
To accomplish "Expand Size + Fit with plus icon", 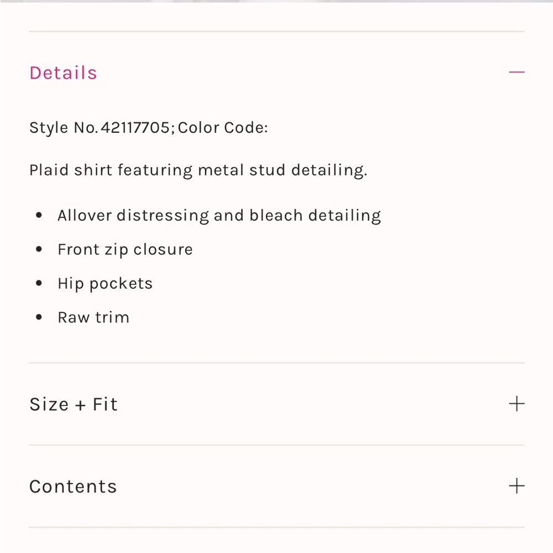I will (x=517, y=404).
